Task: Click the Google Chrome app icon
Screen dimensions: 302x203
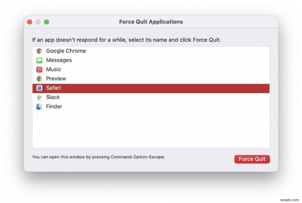Action: 39,51
